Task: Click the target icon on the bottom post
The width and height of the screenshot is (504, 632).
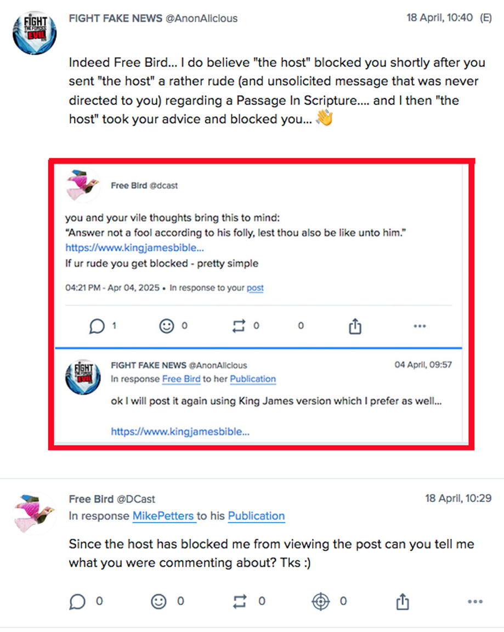Action: 321,602
